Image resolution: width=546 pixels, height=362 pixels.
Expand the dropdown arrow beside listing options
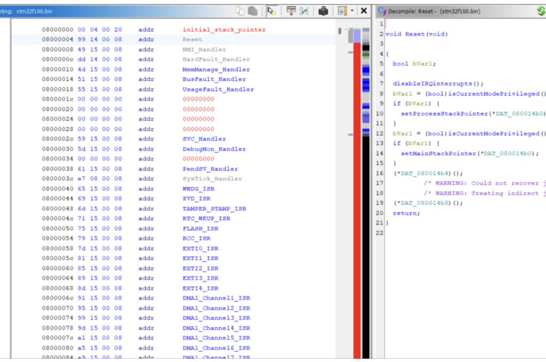click(352, 11)
